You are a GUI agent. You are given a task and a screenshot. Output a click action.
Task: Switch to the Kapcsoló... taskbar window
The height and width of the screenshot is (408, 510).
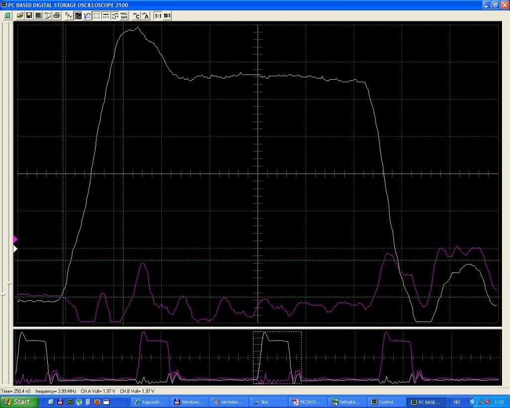coord(150,402)
